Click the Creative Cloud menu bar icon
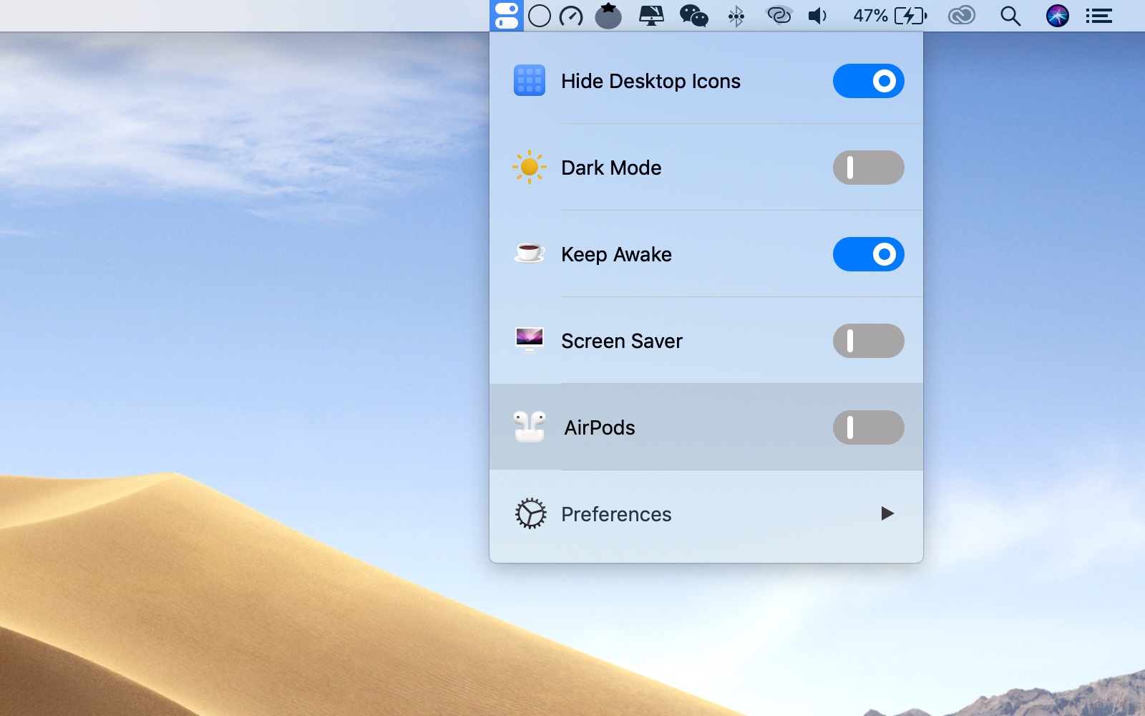The height and width of the screenshot is (716, 1145). (x=961, y=16)
